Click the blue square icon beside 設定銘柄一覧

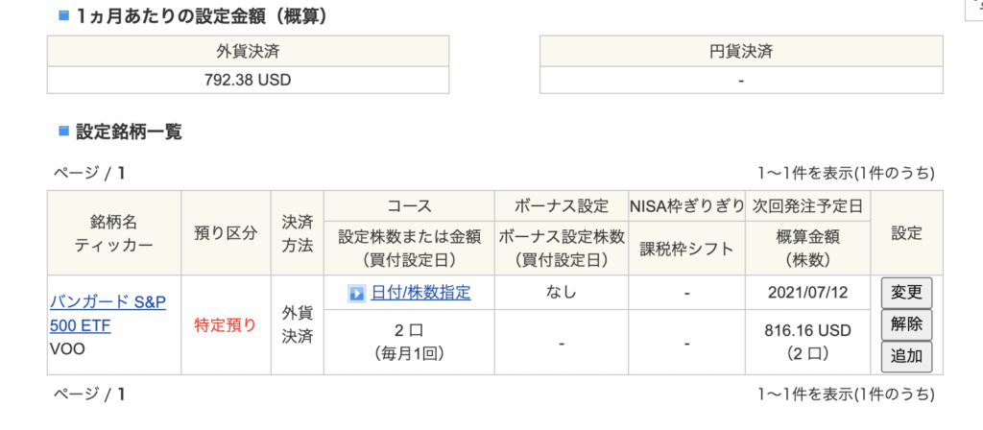63,131
